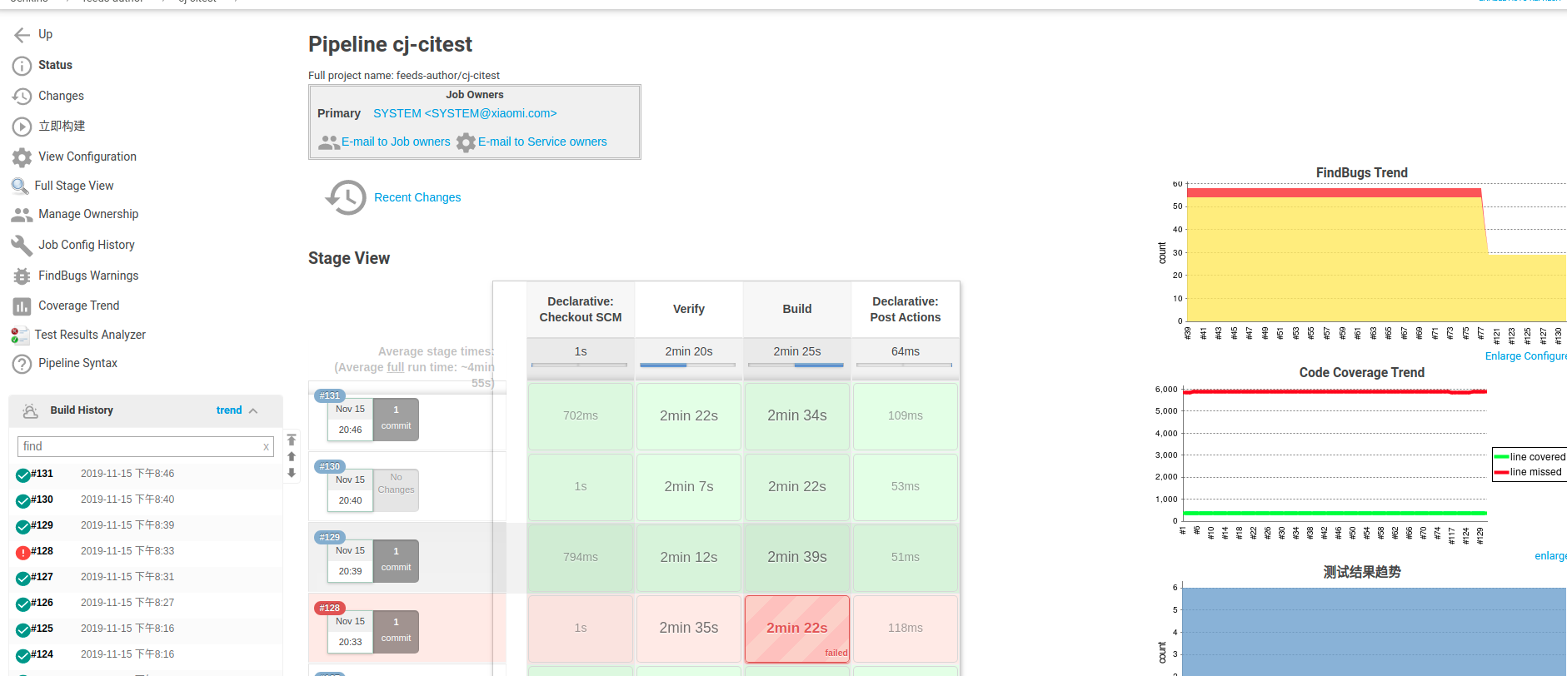Open Status via its info icon
The width and height of the screenshot is (1567, 676).
[22, 66]
